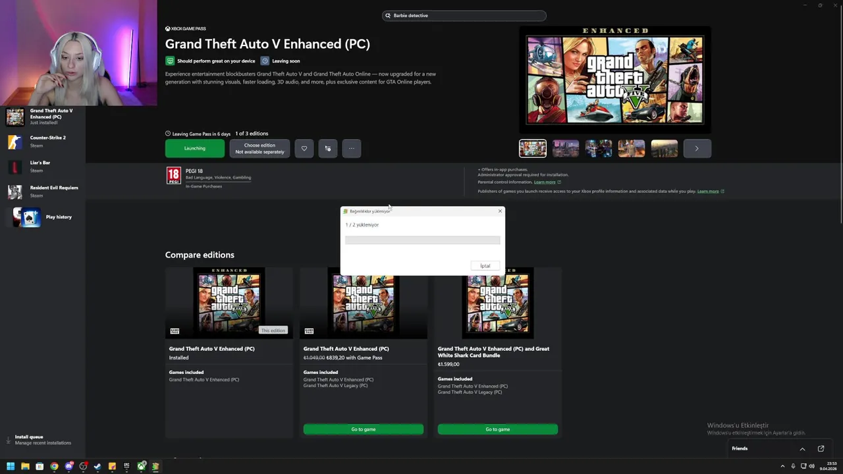Open Resident Evil Requiem in the sidebar
This screenshot has height=474, width=843.
(43, 192)
